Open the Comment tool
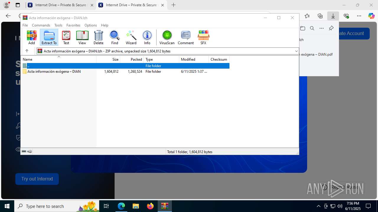 click(x=186, y=37)
